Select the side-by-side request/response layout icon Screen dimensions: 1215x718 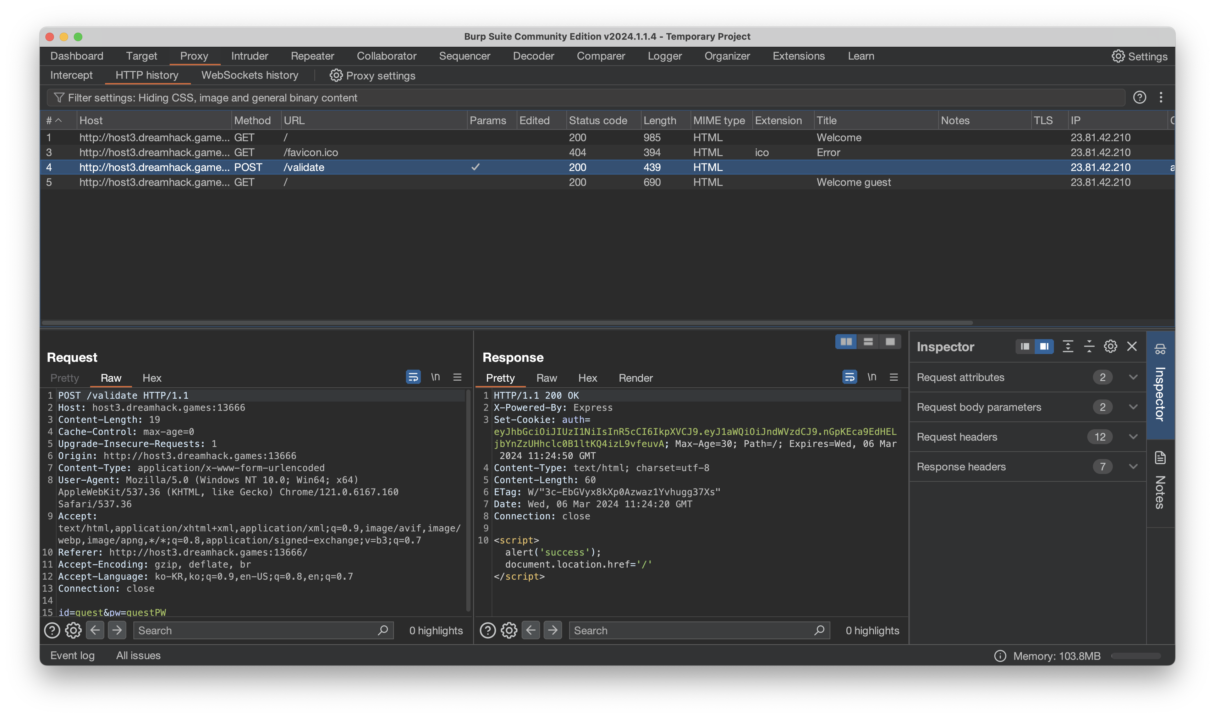[x=846, y=342]
